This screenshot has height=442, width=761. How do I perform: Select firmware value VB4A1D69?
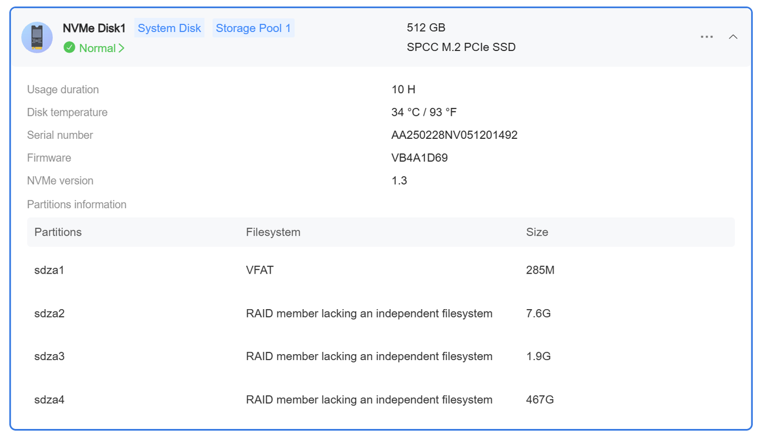point(419,158)
